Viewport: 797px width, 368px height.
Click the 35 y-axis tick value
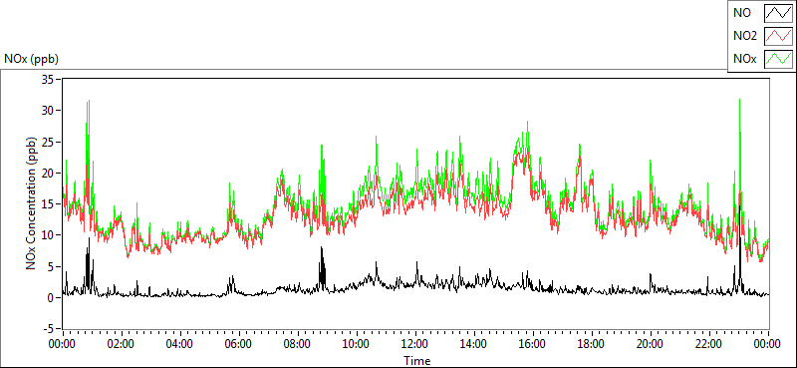click(x=49, y=80)
